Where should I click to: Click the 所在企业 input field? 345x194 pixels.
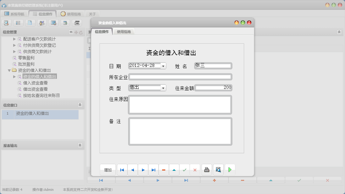coord(180,77)
